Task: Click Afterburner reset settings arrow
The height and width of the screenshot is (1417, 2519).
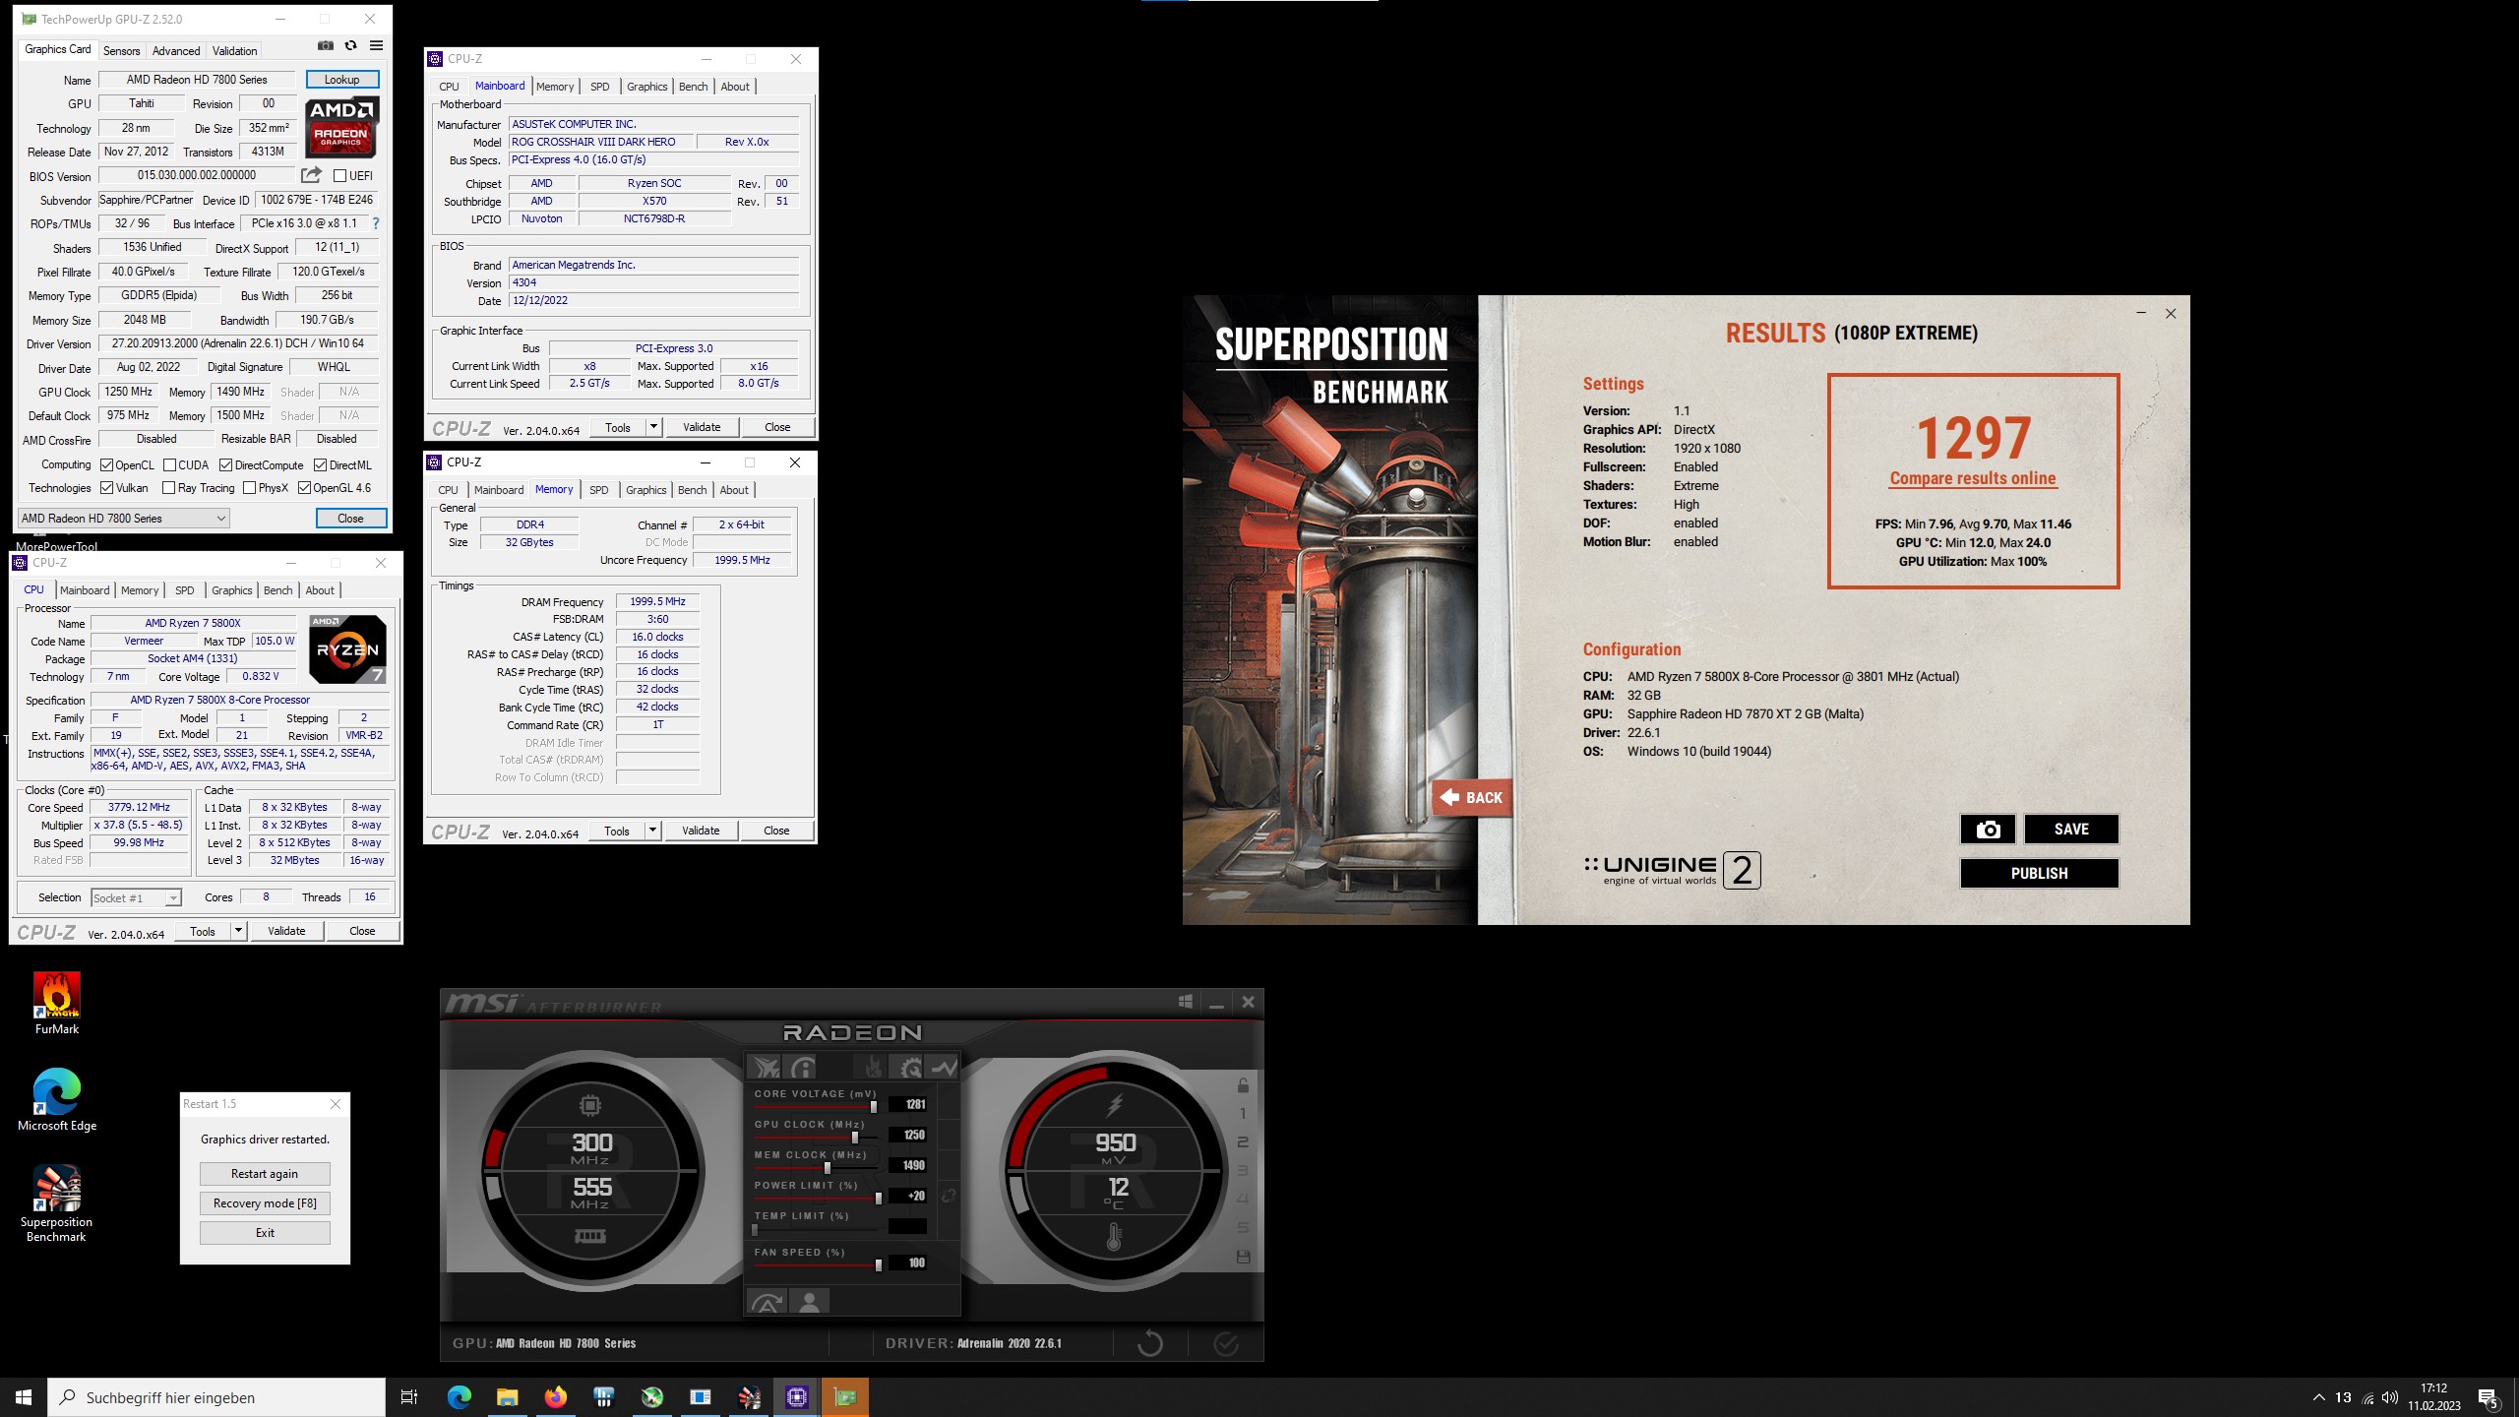Action: point(1149,1343)
